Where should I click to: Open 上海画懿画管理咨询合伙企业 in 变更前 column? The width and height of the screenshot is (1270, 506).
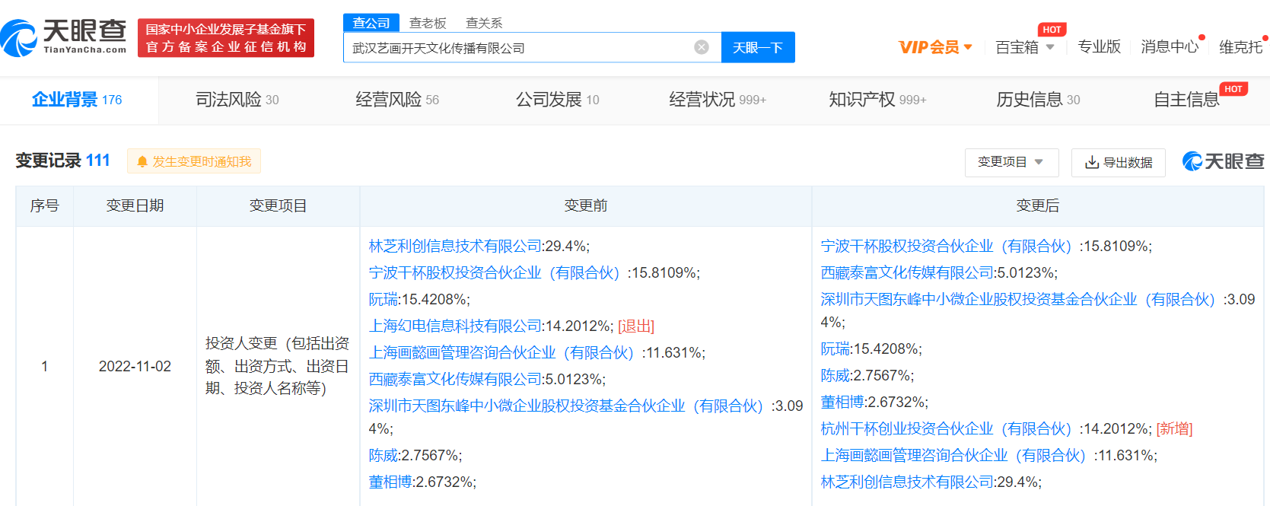502,352
